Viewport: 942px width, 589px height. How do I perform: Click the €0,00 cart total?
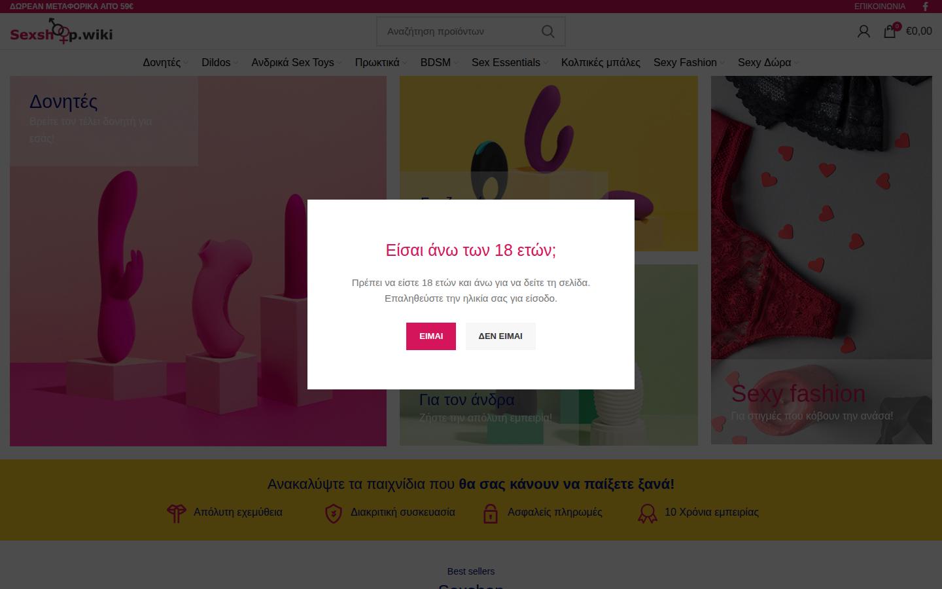[918, 31]
